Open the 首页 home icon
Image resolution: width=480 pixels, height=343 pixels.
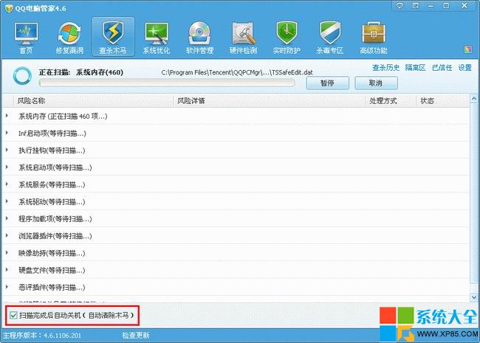coord(26,38)
